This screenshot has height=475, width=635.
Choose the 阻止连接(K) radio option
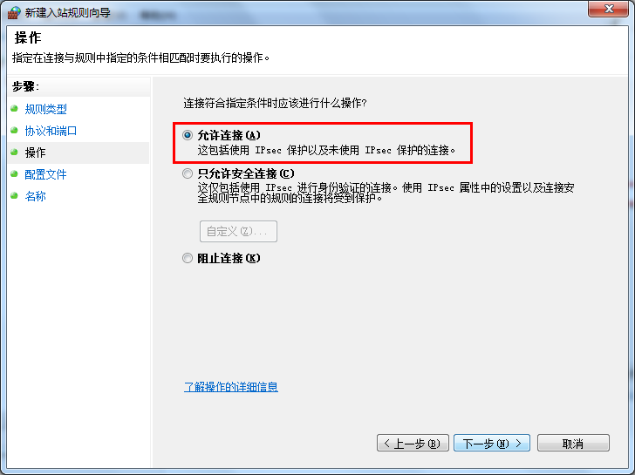tap(187, 258)
